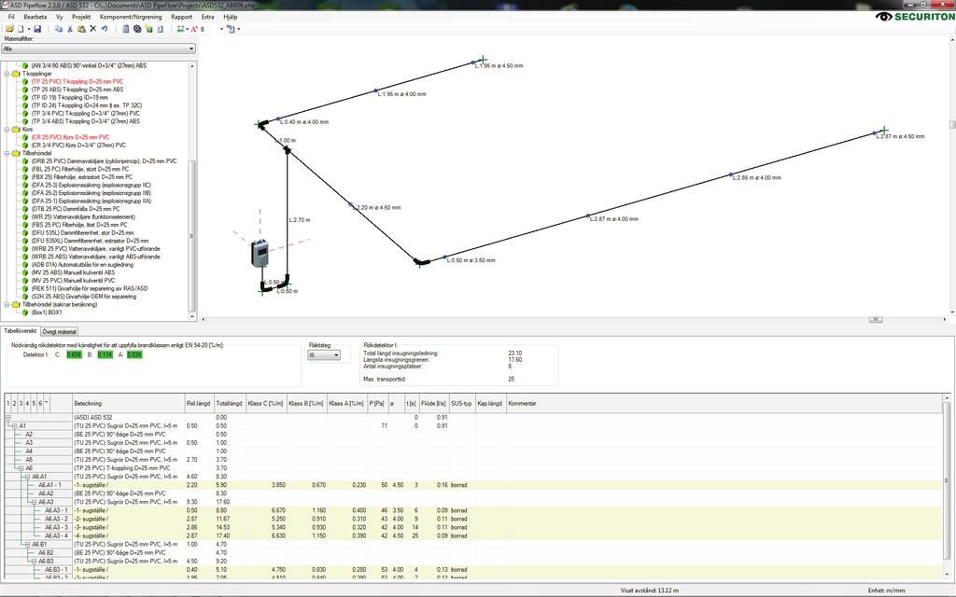This screenshot has height=597, width=956.
Task: Click tree level 3 column button
Action: tap(21, 403)
